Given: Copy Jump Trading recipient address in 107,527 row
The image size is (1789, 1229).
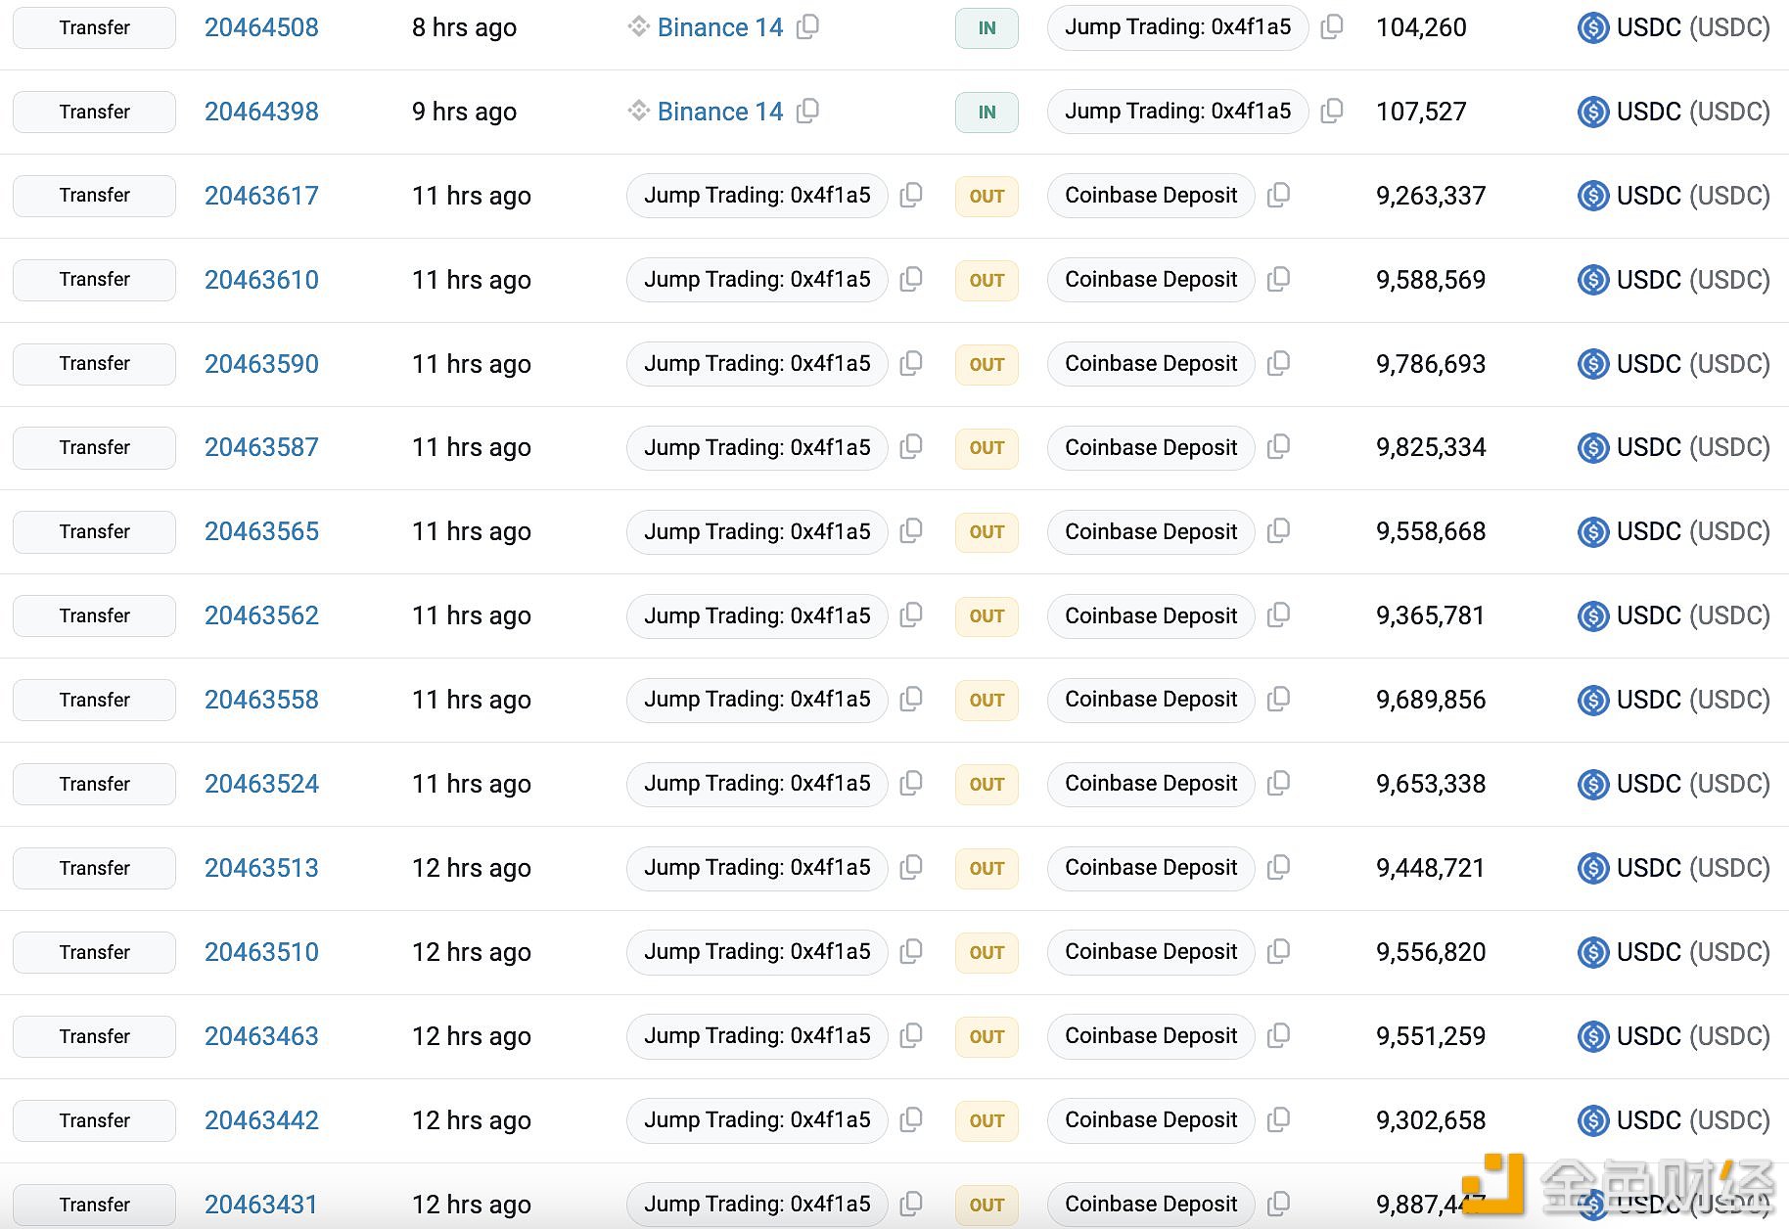Looking at the screenshot, I should (x=1331, y=112).
